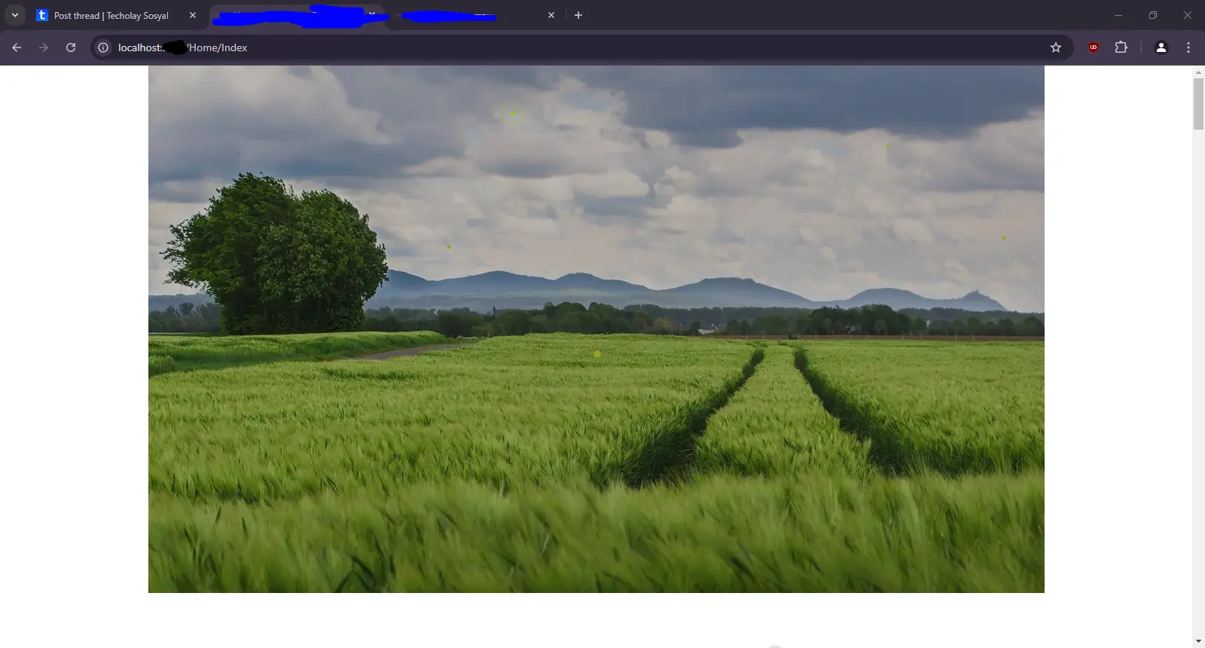1205x648 pixels.
Task: Click the landscape field image
Action: pos(596,329)
